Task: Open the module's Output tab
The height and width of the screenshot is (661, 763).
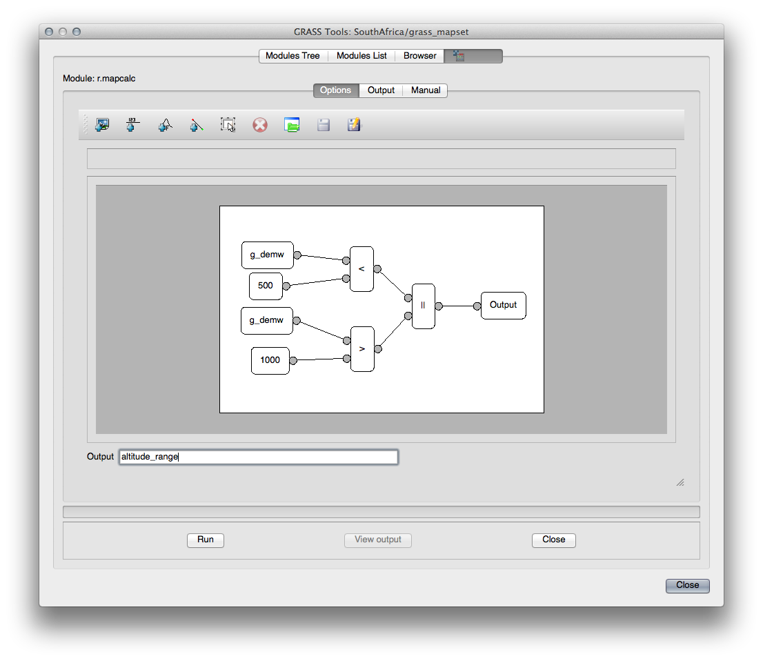Action: tap(381, 90)
